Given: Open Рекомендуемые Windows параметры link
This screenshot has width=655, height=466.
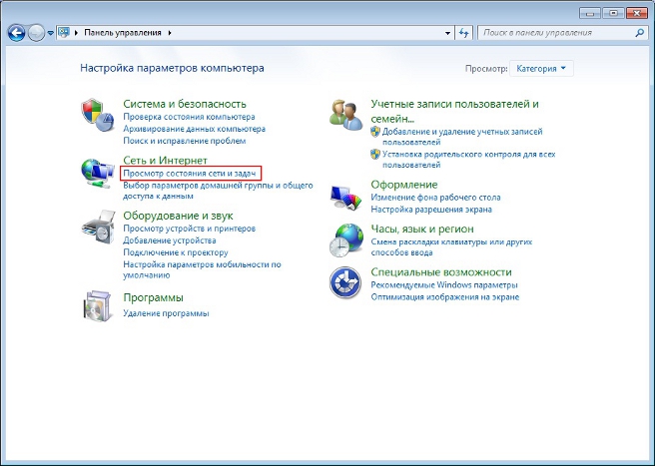Looking at the screenshot, I should coord(444,285).
